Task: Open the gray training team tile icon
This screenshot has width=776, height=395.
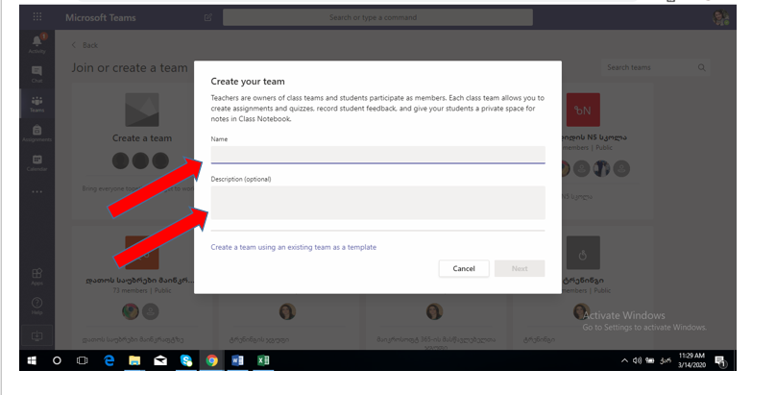Action: click(x=583, y=253)
